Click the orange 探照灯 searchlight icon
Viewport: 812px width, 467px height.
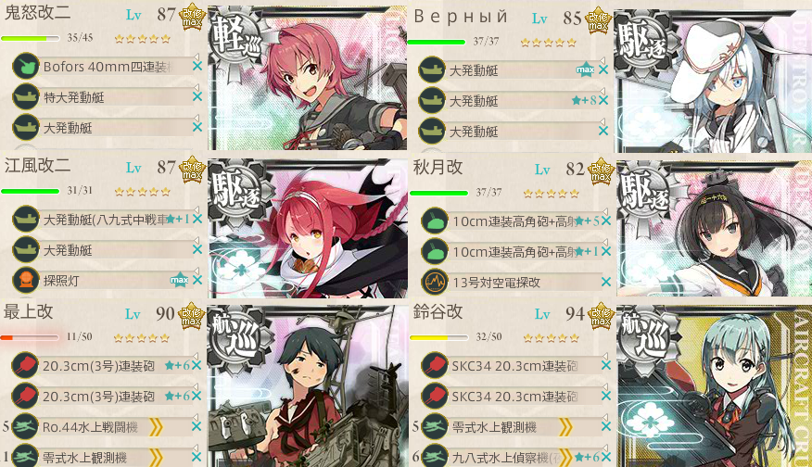[x=25, y=280]
